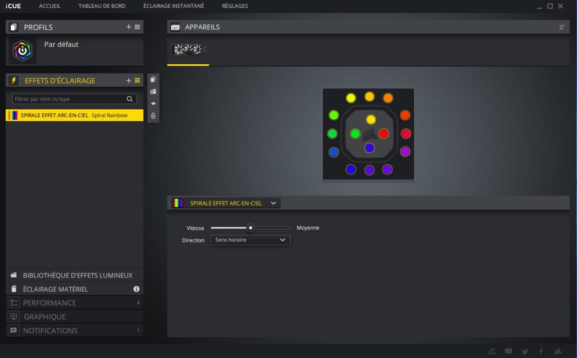Click the Filtrer par nom ou type field
Viewport: 577px width, 358px height.
pos(68,99)
